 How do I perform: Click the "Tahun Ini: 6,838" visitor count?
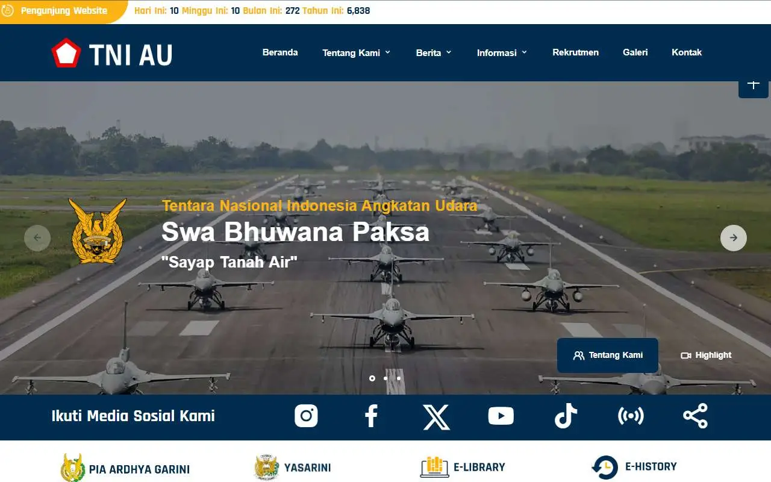[x=336, y=11]
